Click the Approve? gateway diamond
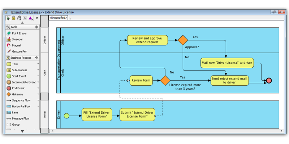 [183, 40]
